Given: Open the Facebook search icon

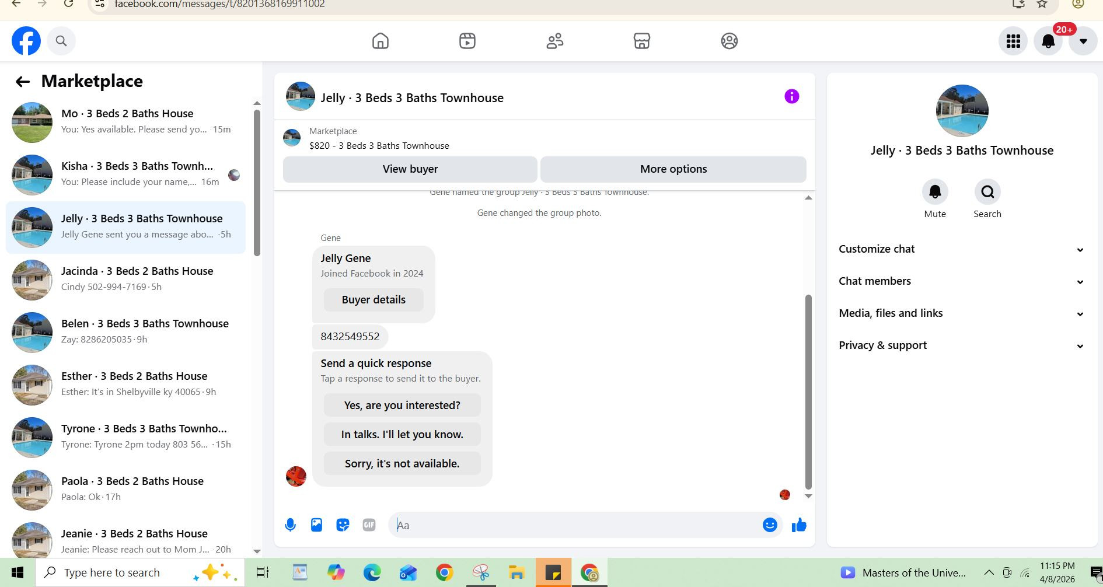Looking at the screenshot, I should [61, 41].
